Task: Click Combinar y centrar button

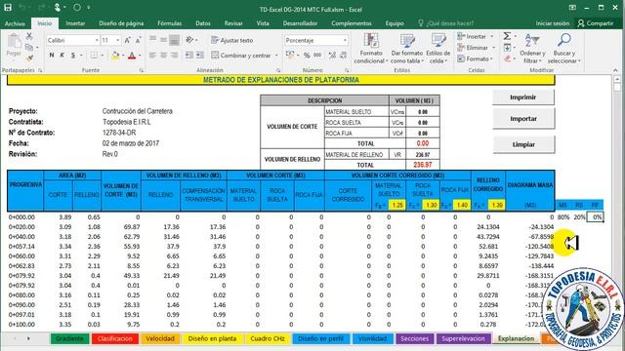Action: pos(241,56)
